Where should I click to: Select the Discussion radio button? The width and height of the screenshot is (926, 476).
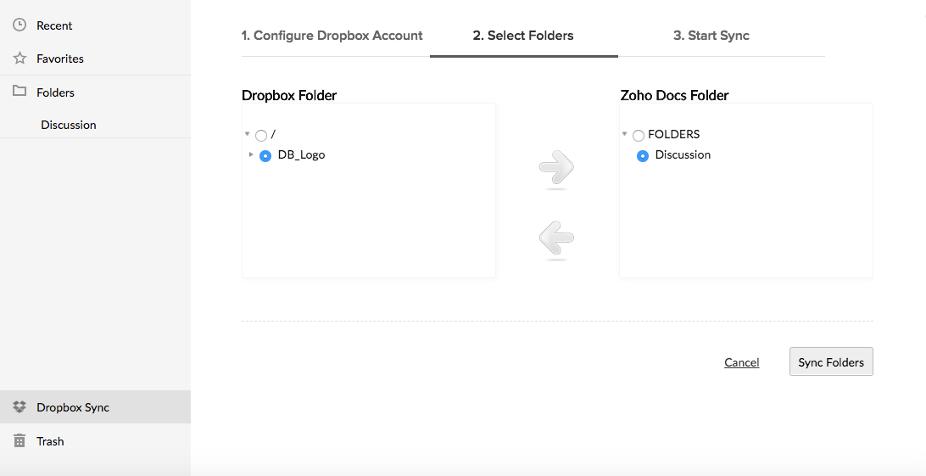click(643, 156)
